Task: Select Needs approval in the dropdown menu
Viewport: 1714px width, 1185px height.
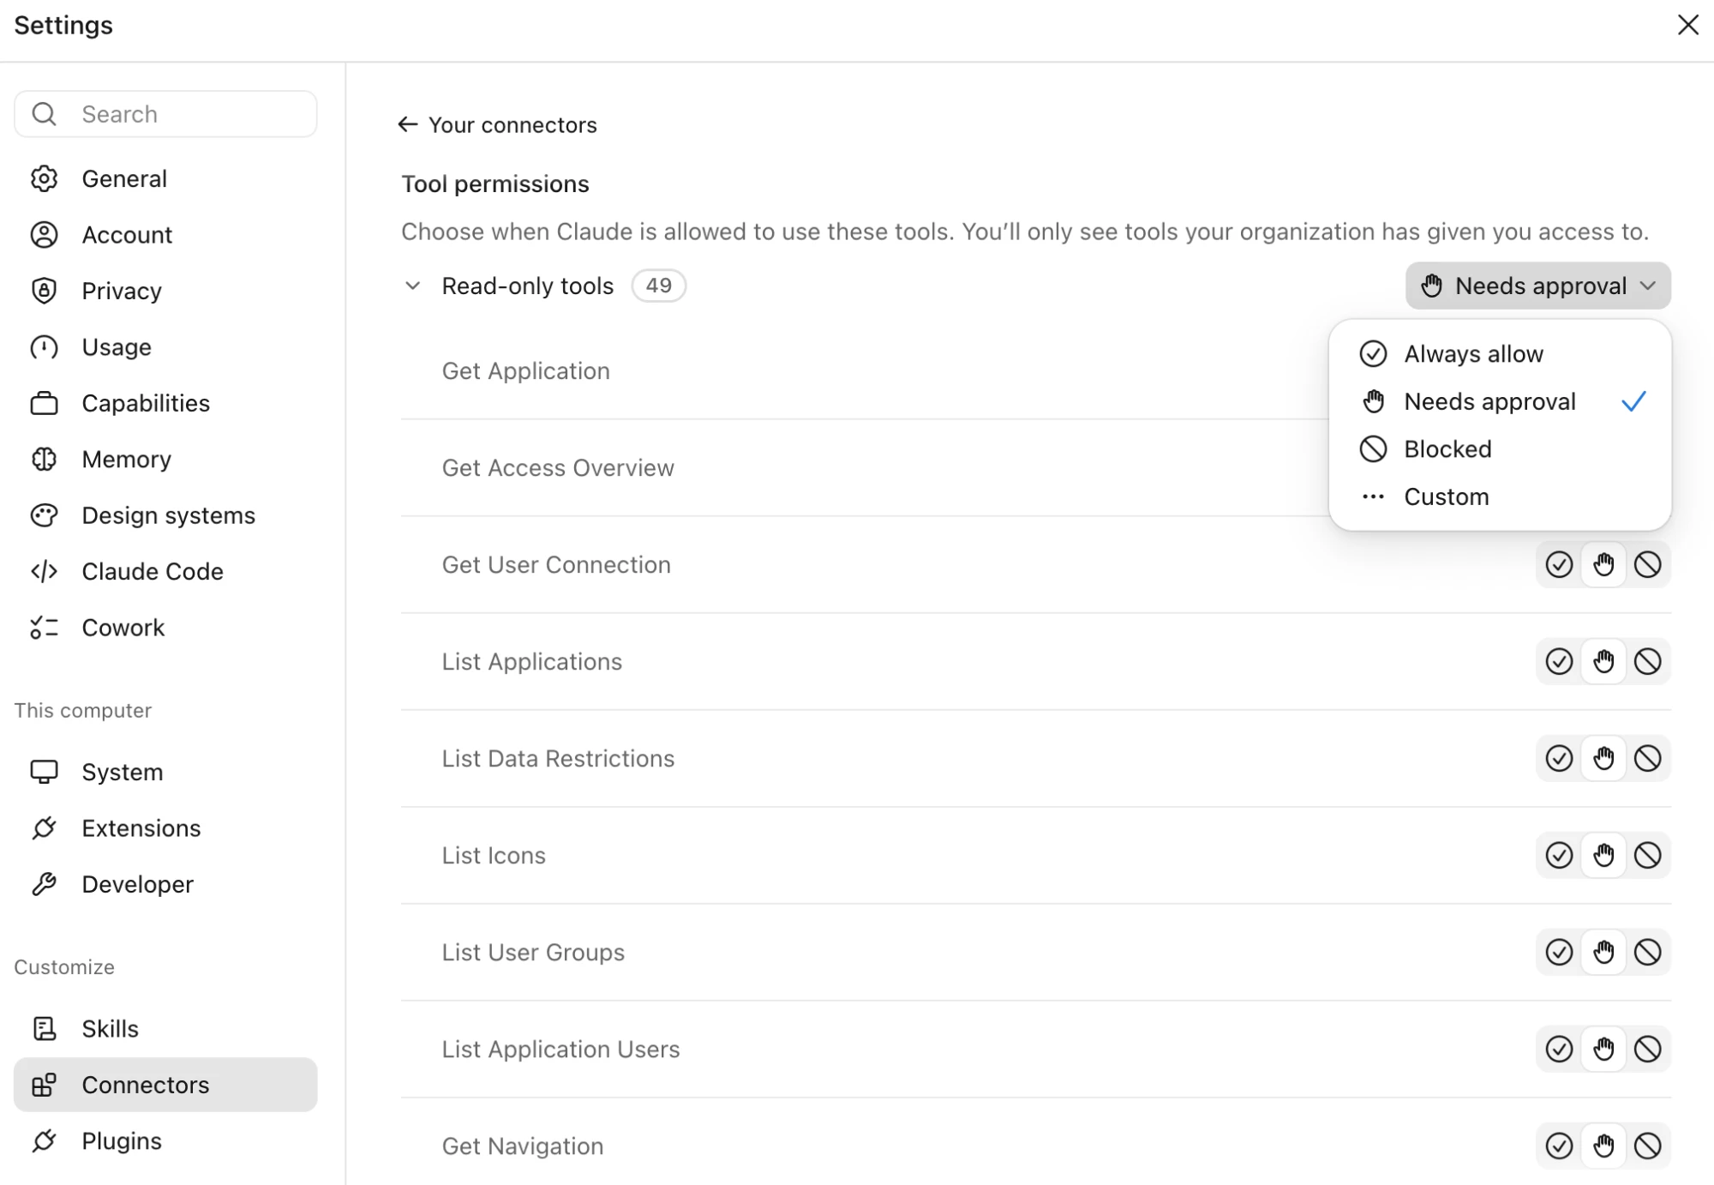Action: click(1500, 401)
